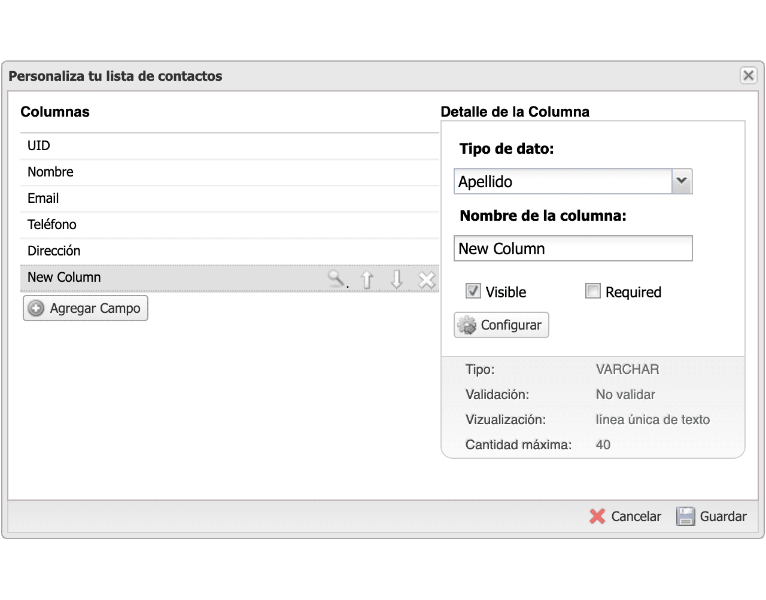
Task: Select the Dirección column row
Action: click(230, 251)
